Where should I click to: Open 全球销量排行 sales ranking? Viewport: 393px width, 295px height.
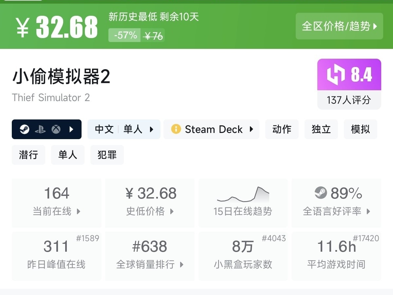pos(150,256)
